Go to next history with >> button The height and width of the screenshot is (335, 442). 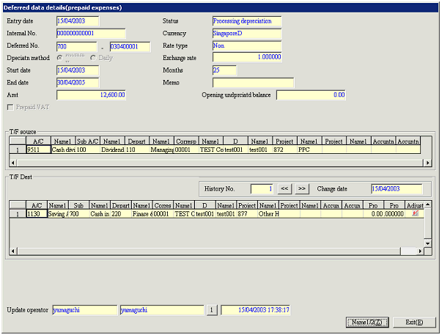(302, 188)
